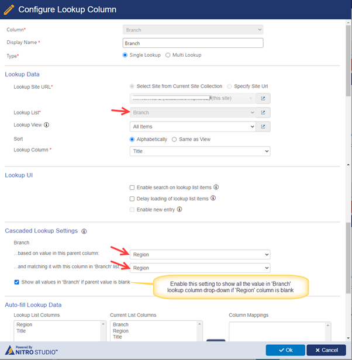The image size is (352, 360).
Task: Open the Lookup View All Items dropdown
Action: (x=192, y=126)
